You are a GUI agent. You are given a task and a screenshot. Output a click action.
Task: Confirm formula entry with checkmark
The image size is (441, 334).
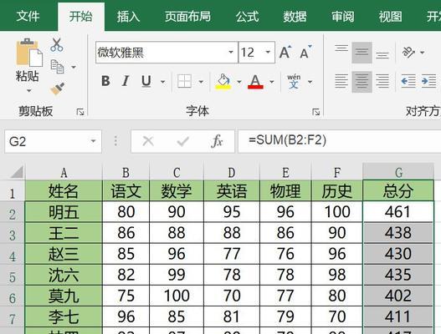pyautogui.click(x=182, y=141)
